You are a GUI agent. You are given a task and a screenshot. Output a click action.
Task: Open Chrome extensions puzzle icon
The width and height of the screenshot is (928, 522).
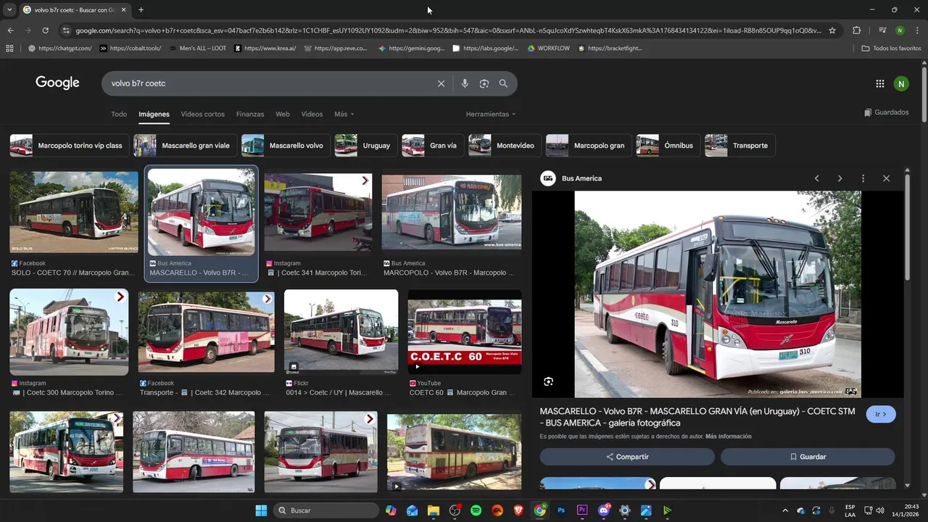click(x=857, y=30)
